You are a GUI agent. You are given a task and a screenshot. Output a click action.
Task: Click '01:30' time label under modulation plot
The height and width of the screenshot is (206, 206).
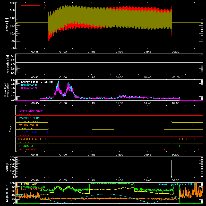(x=119, y=103)
